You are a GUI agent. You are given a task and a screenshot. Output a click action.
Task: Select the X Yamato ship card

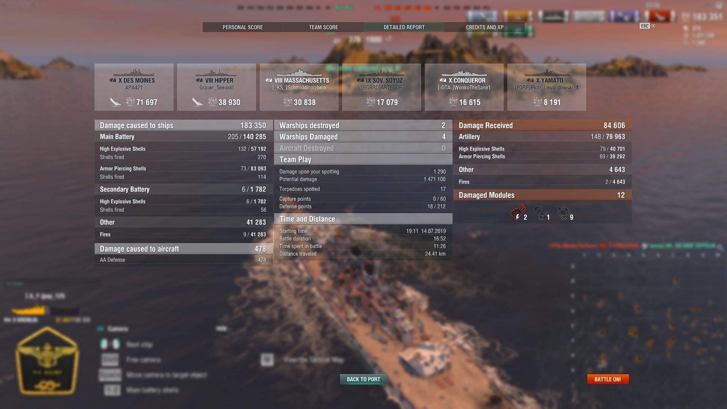[x=547, y=87]
